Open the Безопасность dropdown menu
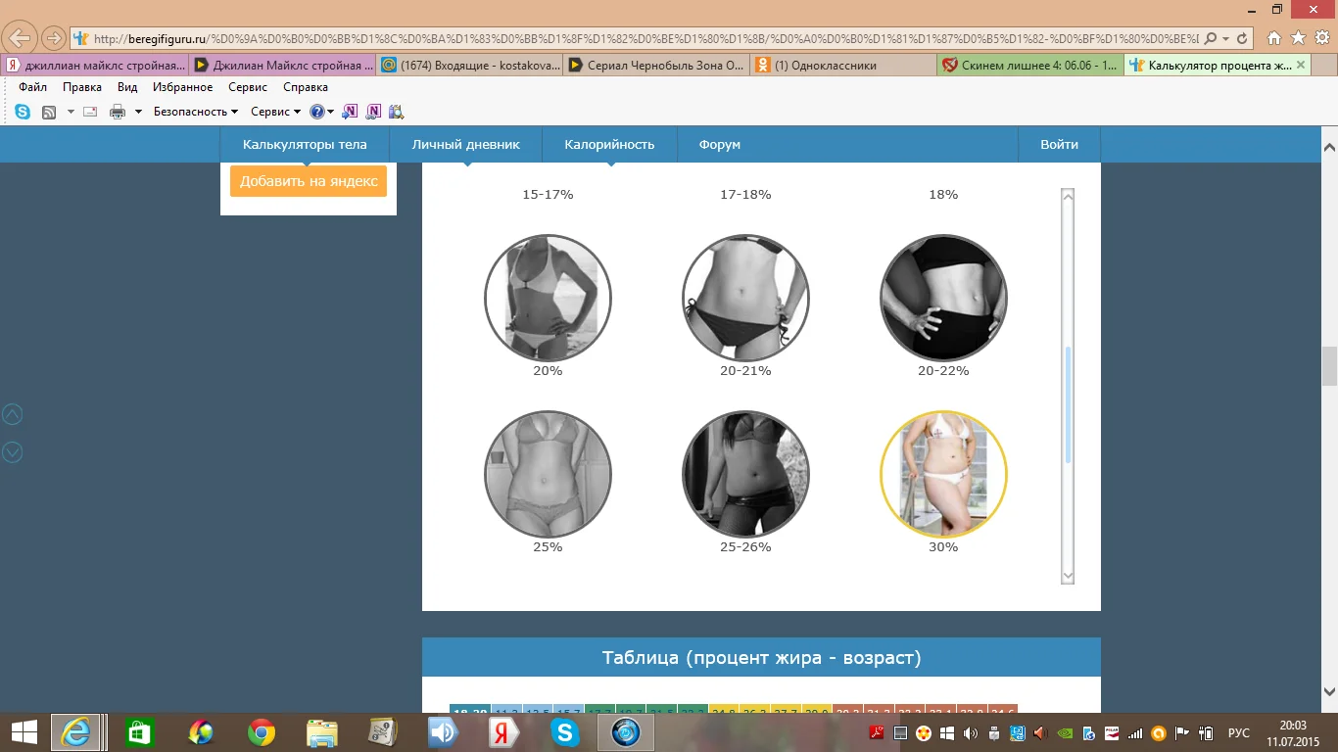The height and width of the screenshot is (752, 1338). (x=196, y=112)
